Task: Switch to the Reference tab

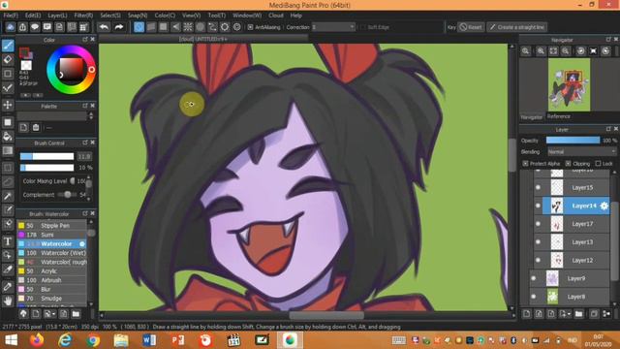Action: click(558, 116)
